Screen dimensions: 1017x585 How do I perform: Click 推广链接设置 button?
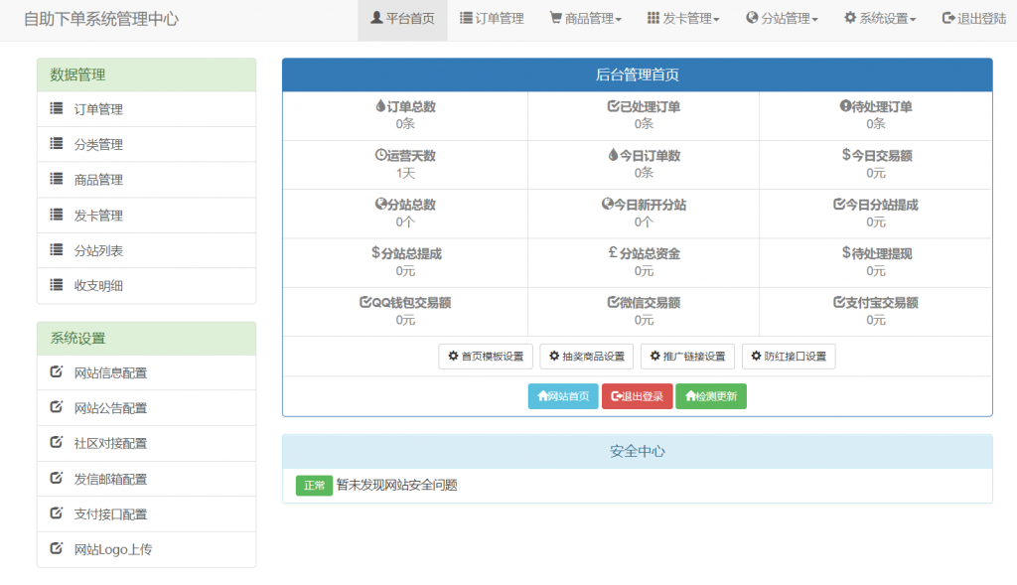pyautogui.click(x=687, y=356)
